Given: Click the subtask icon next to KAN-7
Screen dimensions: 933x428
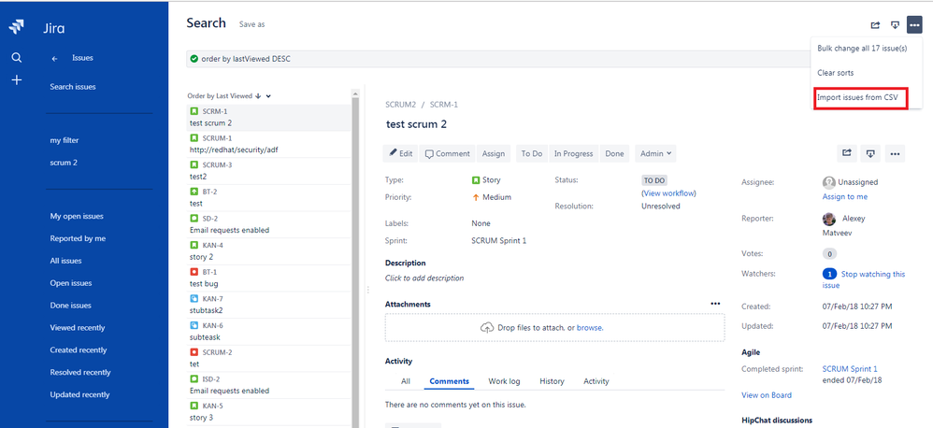Looking at the screenshot, I should (x=194, y=298).
